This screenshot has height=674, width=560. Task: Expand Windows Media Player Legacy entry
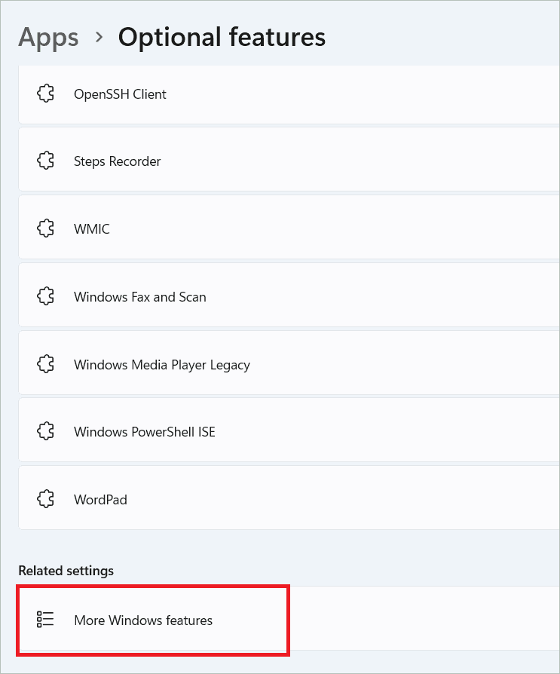(x=289, y=363)
